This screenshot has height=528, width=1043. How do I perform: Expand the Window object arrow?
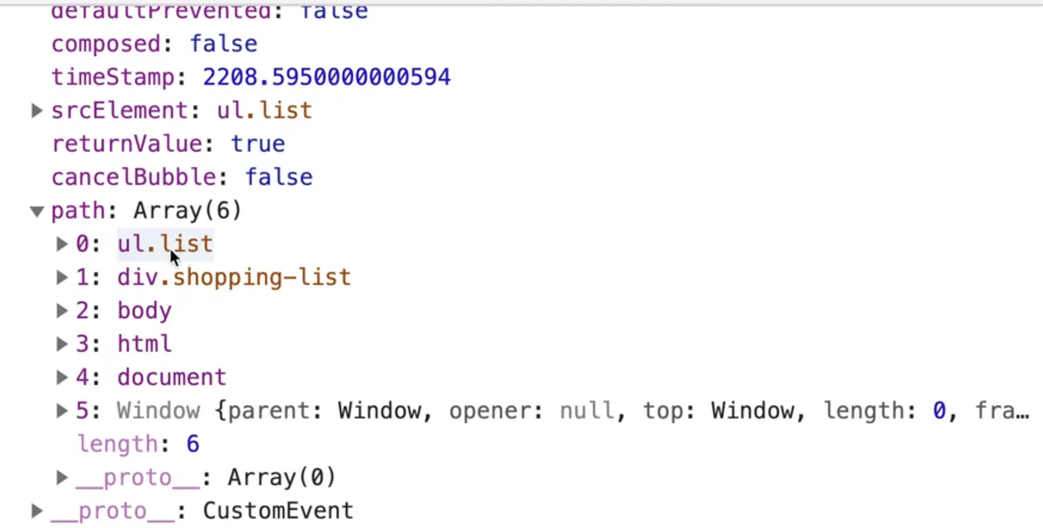(62, 411)
